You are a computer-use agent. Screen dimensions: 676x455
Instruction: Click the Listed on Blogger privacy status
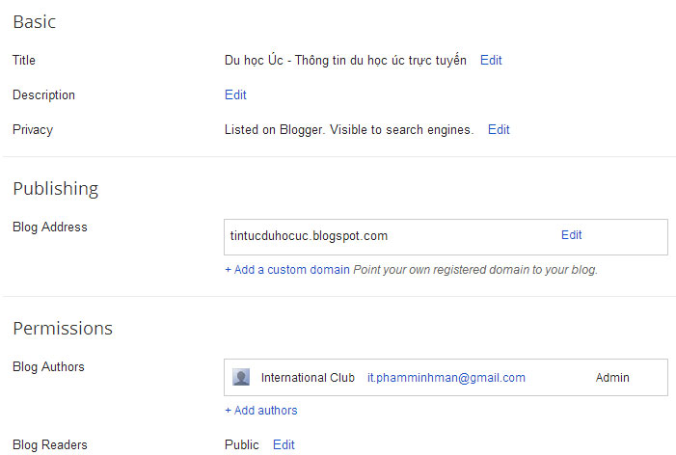(x=349, y=130)
